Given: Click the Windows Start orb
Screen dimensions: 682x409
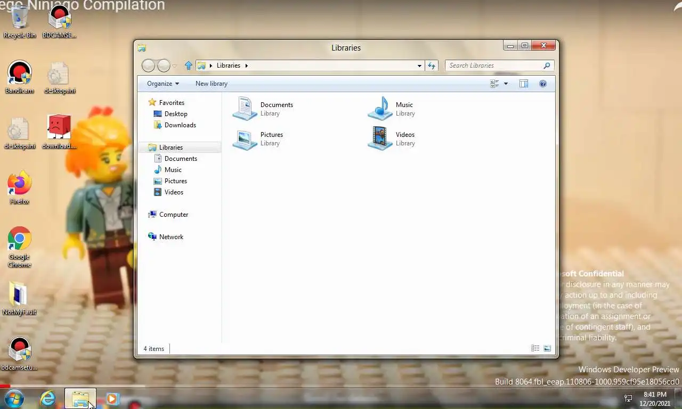Looking at the screenshot, I should [14, 398].
